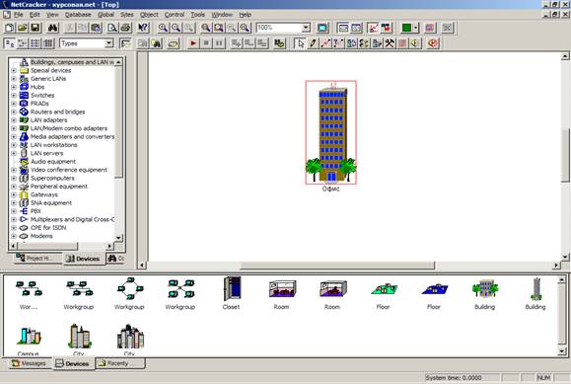
Task: Open the zoom percentage dropdown
Action: click(306, 28)
